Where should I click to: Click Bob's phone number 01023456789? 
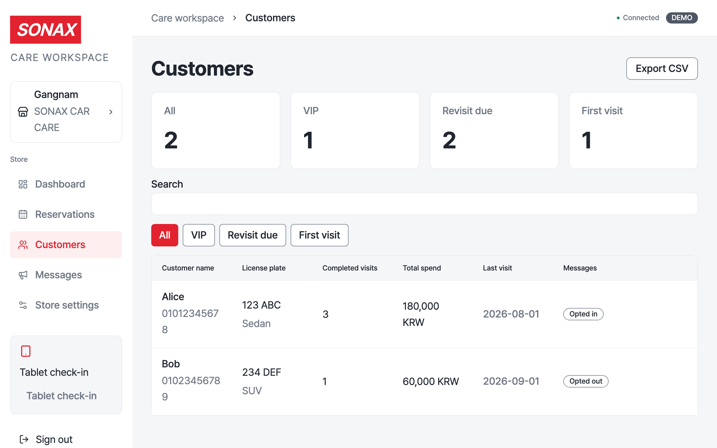(191, 388)
